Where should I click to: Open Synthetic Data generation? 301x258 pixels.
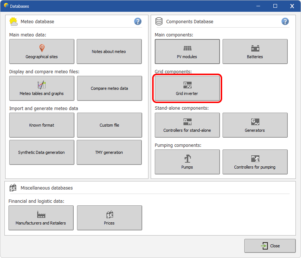pyautogui.click(x=42, y=152)
